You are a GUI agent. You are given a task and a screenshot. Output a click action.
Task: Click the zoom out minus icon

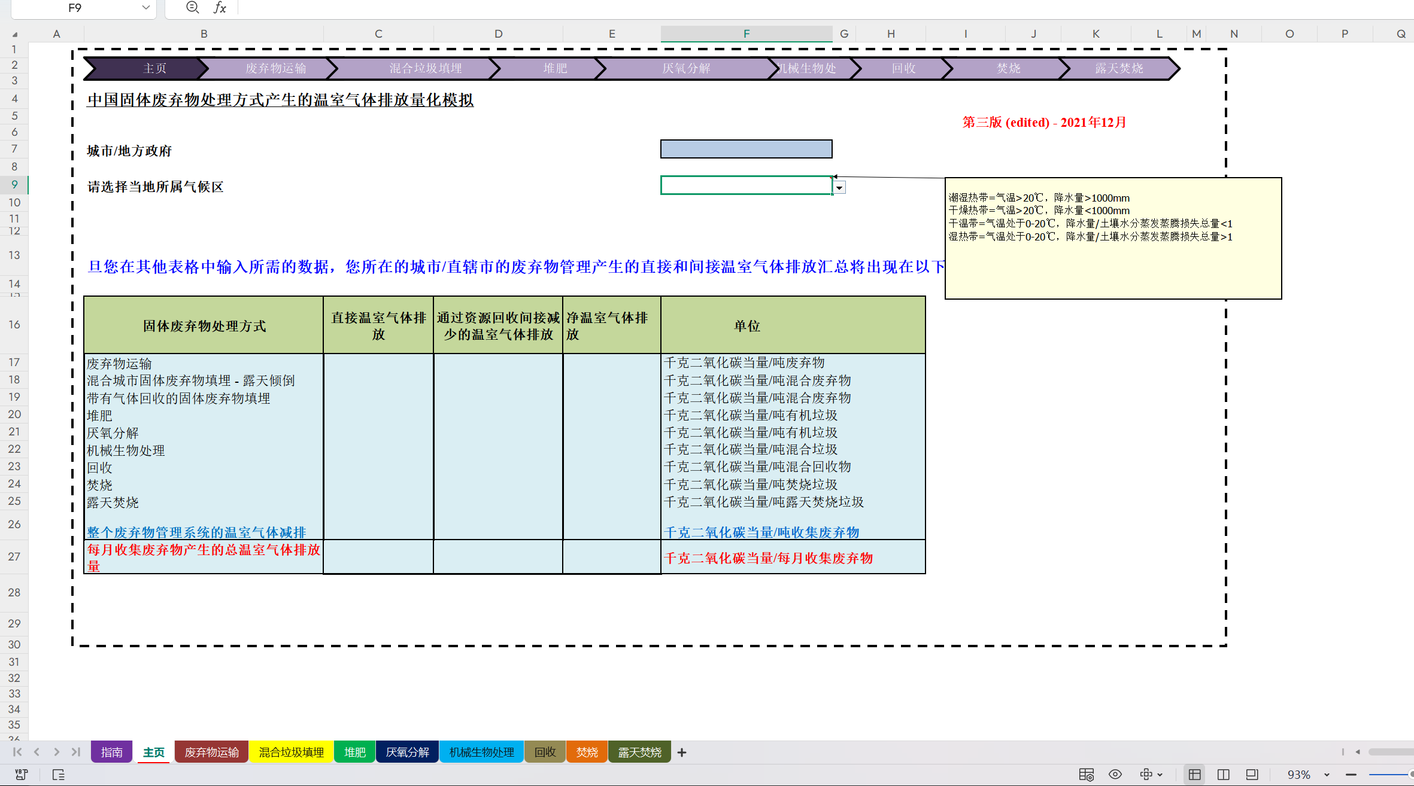click(x=1351, y=775)
